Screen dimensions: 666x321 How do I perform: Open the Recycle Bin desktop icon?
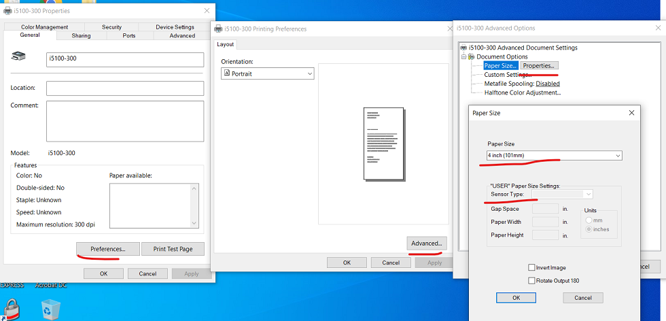click(x=51, y=308)
